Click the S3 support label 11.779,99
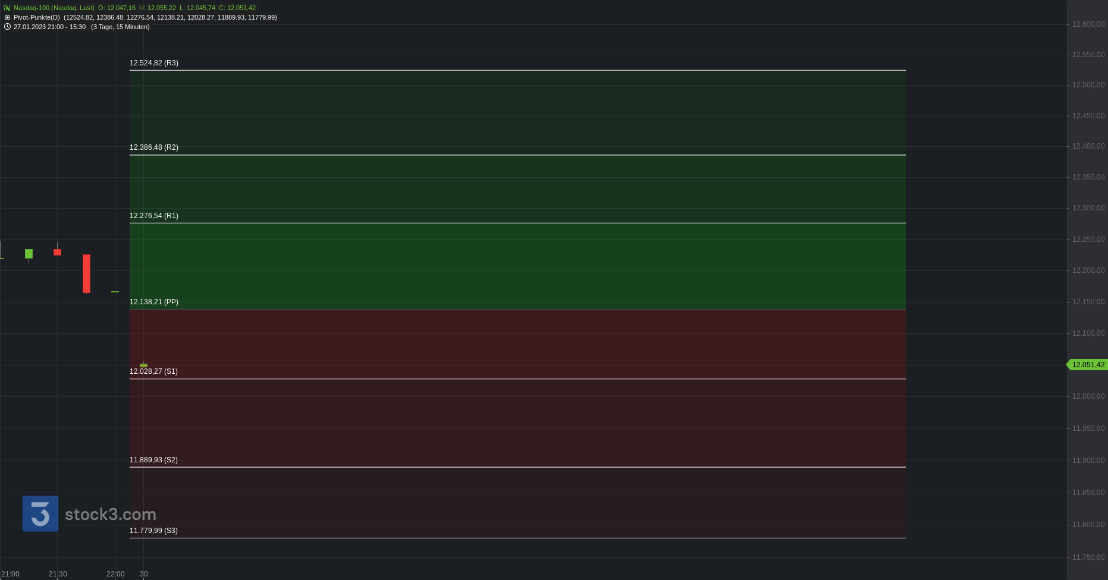The height and width of the screenshot is (580, 1108). (153, 531)
